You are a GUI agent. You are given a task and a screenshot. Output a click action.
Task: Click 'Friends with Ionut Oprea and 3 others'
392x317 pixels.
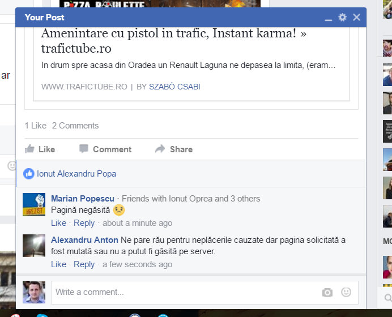(x=191, y=199)
